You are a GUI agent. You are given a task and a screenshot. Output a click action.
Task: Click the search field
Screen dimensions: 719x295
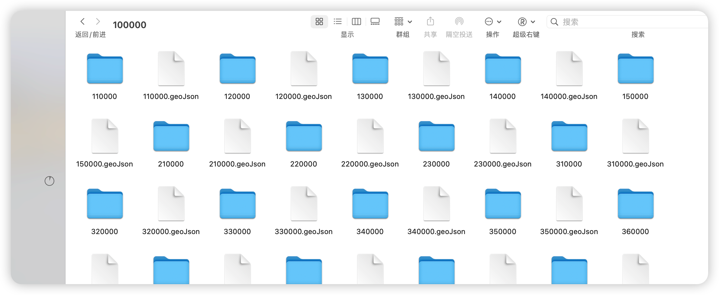pyautogui.click(x=627, y=22)
